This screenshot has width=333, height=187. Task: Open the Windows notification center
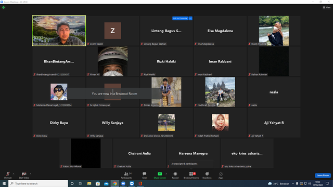327,183
